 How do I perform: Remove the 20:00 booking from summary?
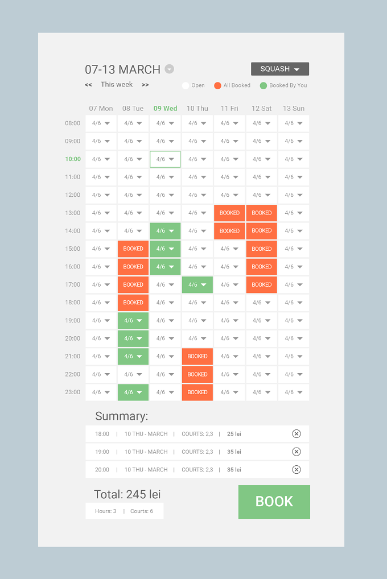[x=296, y=470]
